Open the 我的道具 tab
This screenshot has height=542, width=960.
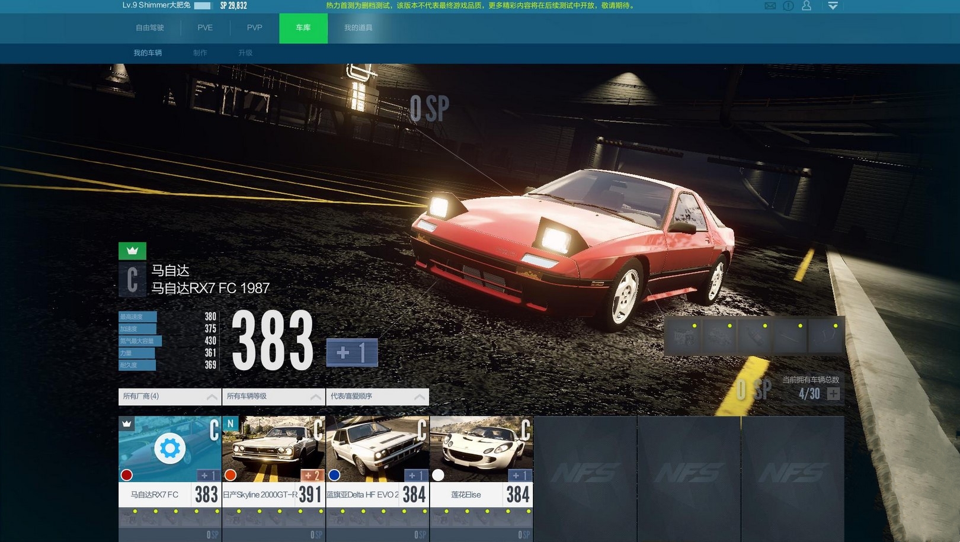coord(359,28)
